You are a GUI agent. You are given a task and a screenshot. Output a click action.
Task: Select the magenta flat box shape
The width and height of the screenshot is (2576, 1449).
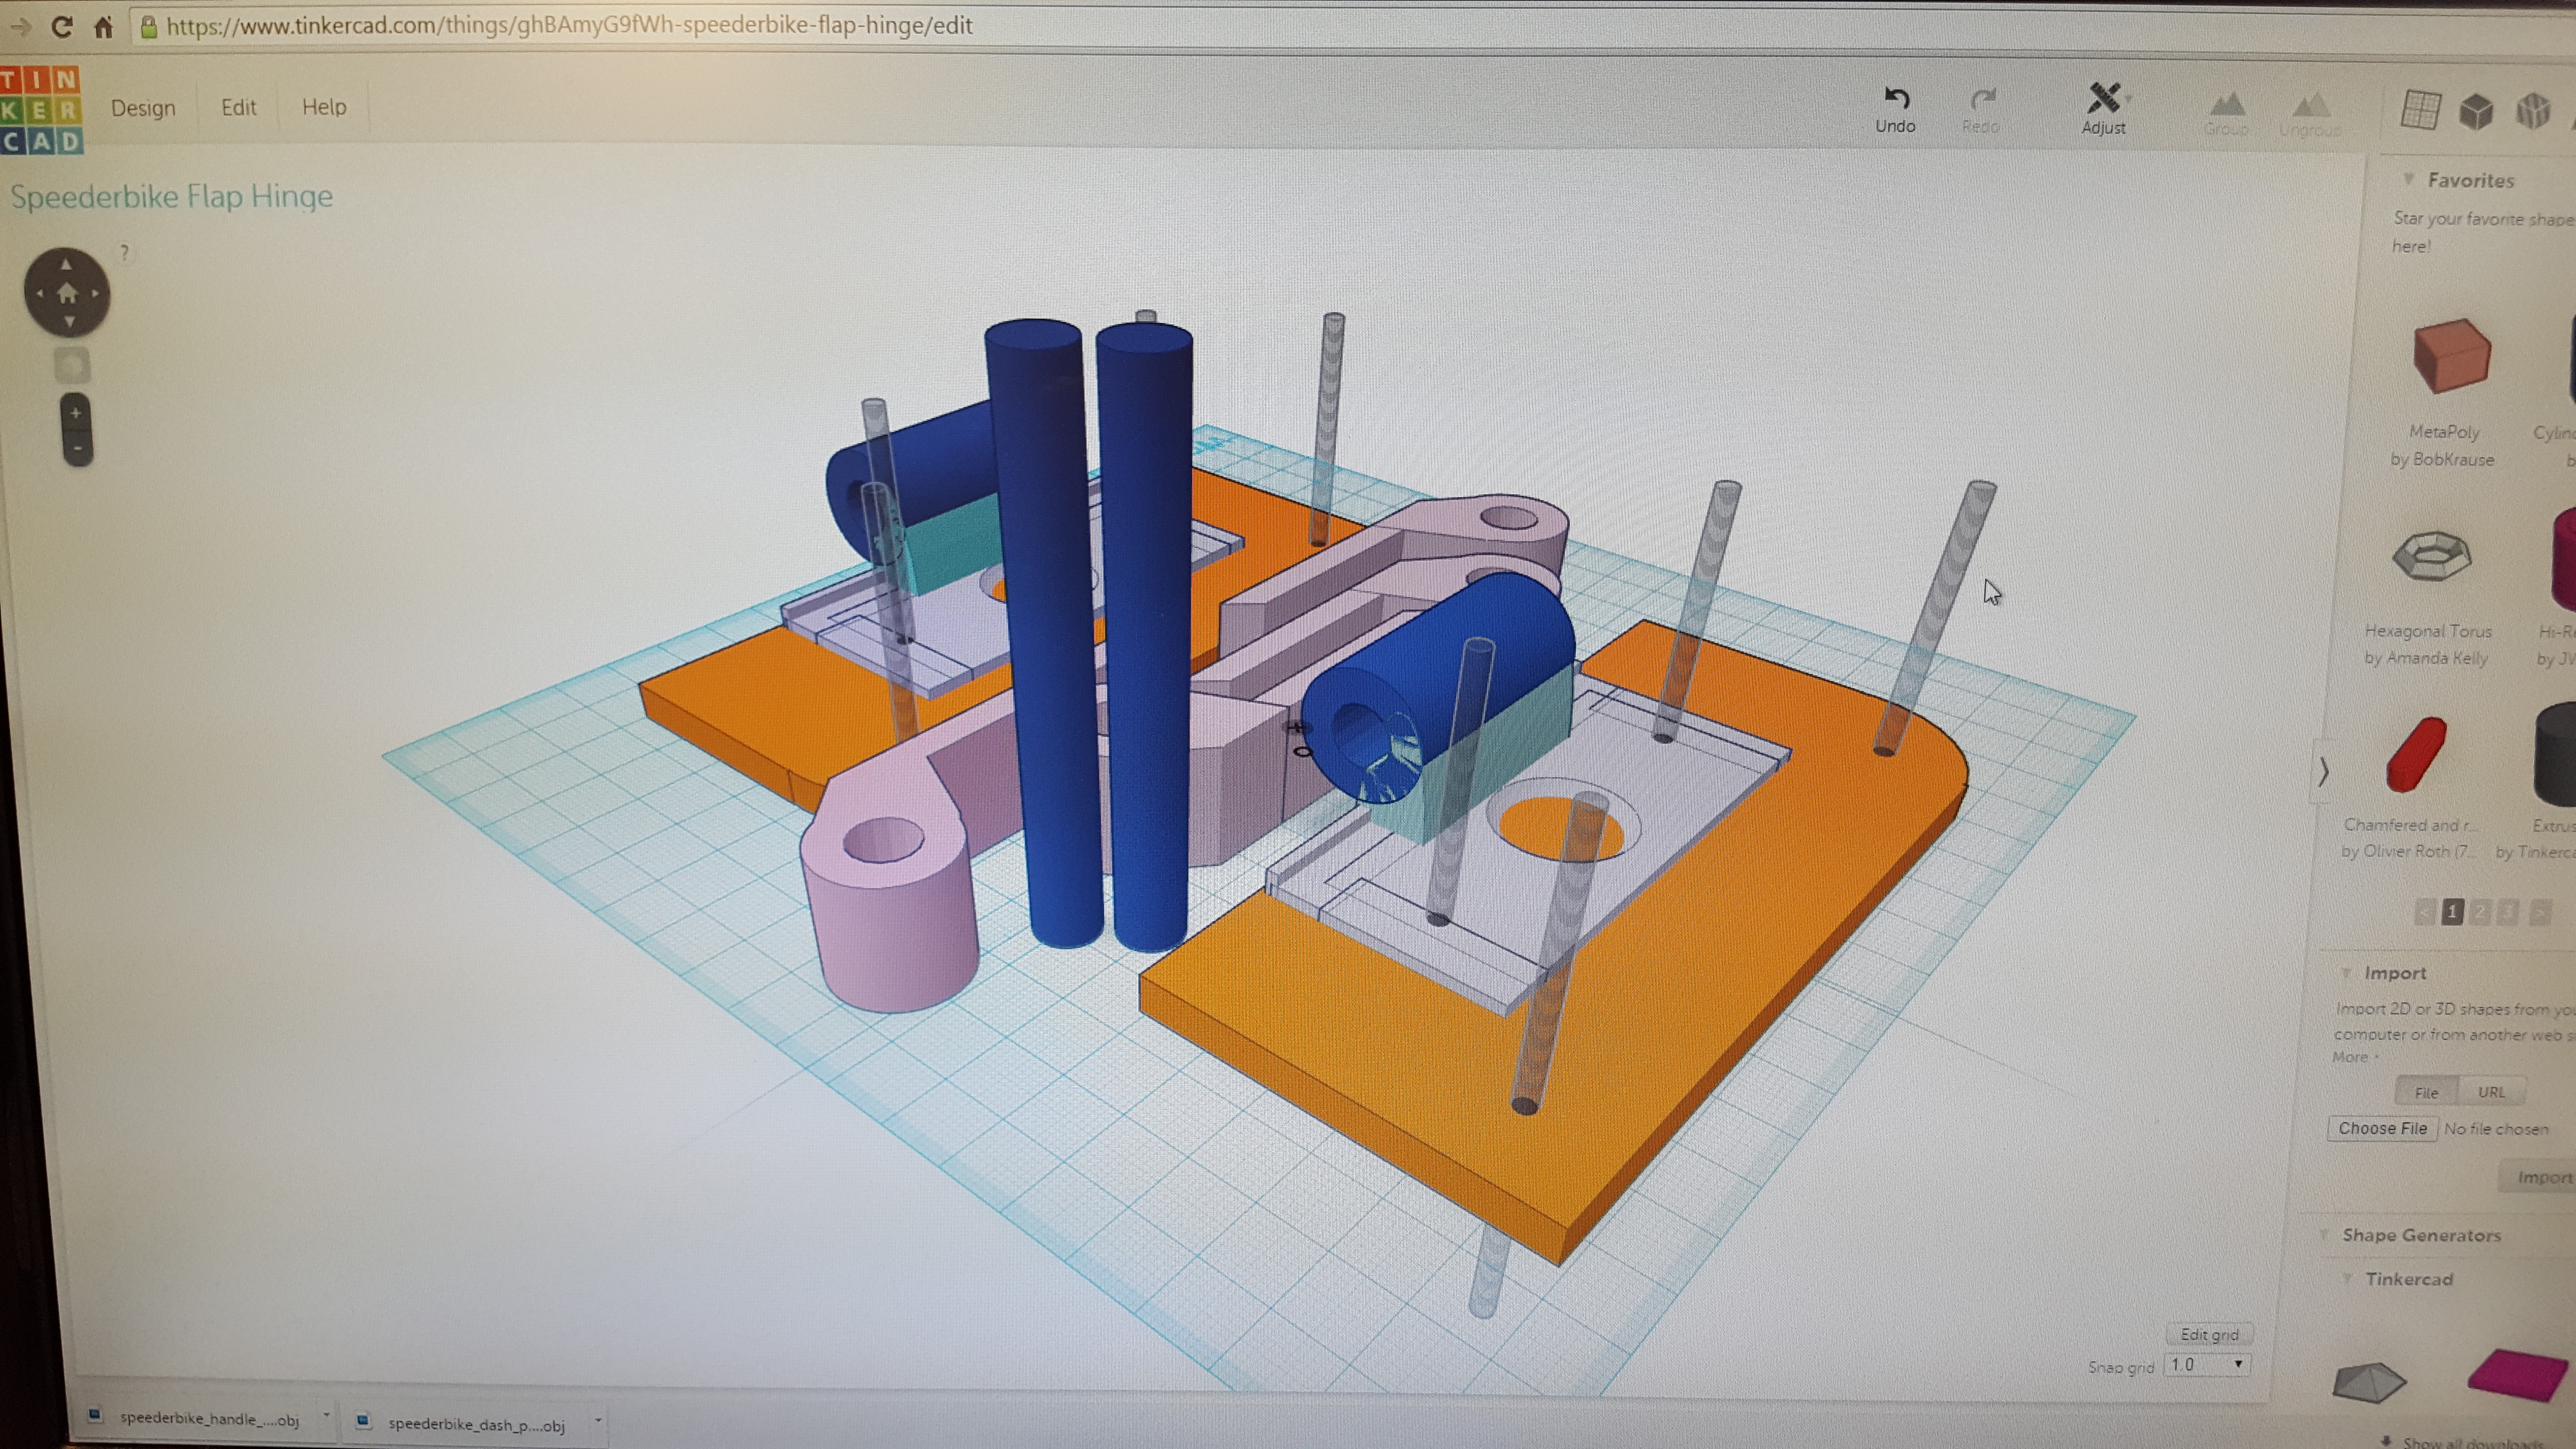tap(2517, 1376)
